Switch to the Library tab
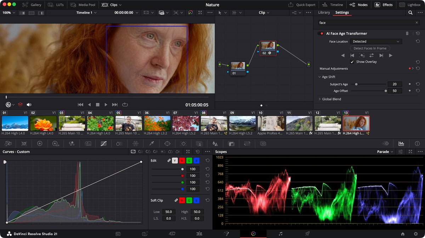The image size is (425, 238). [x=324, y=12]
